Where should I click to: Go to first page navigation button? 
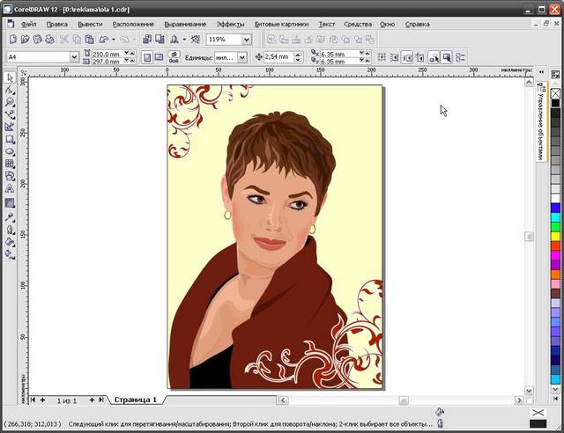[33, 400]
